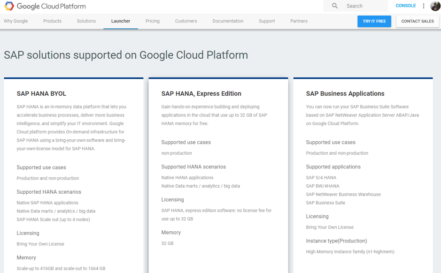
Task: Open the Partners navigation item
Action: (299, 21)
